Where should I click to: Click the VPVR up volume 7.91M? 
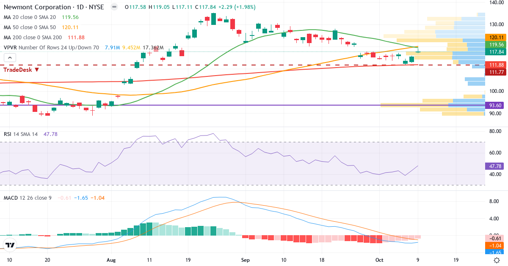click(x=112, y=48)
